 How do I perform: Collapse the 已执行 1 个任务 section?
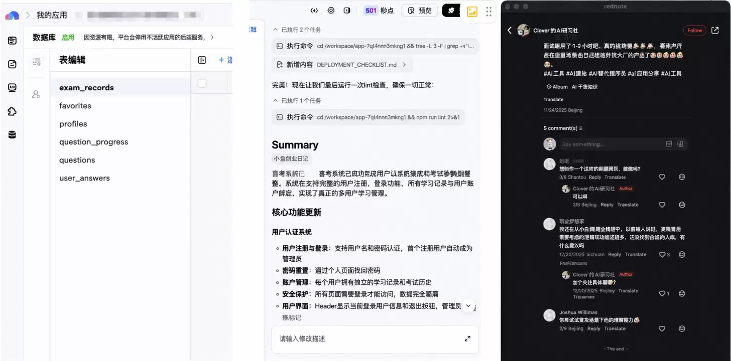(x=297, y=101)
